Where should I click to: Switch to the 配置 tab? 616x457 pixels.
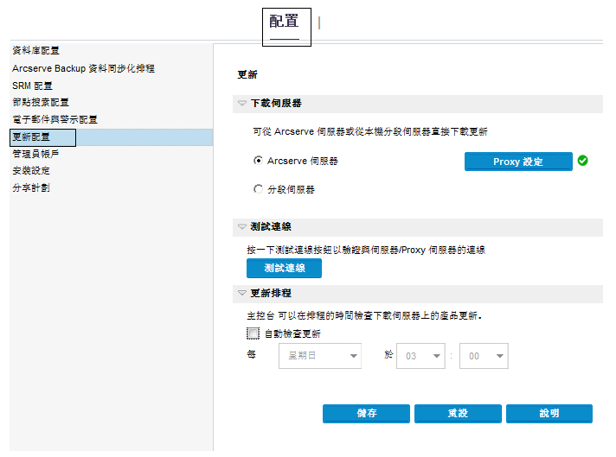(x=285, y=22)
